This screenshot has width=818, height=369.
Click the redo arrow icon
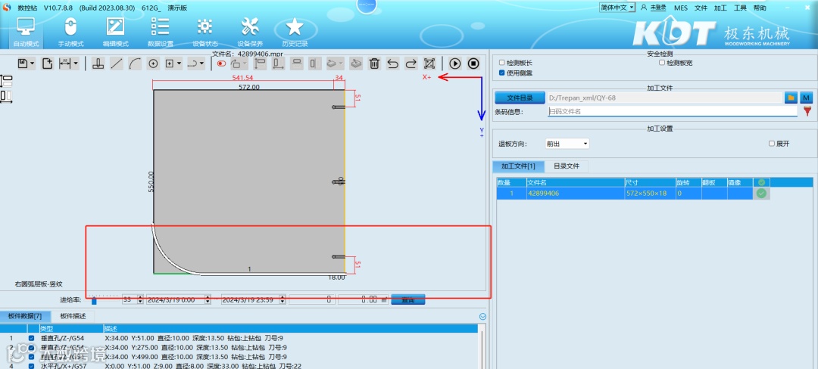coord(411,64)
